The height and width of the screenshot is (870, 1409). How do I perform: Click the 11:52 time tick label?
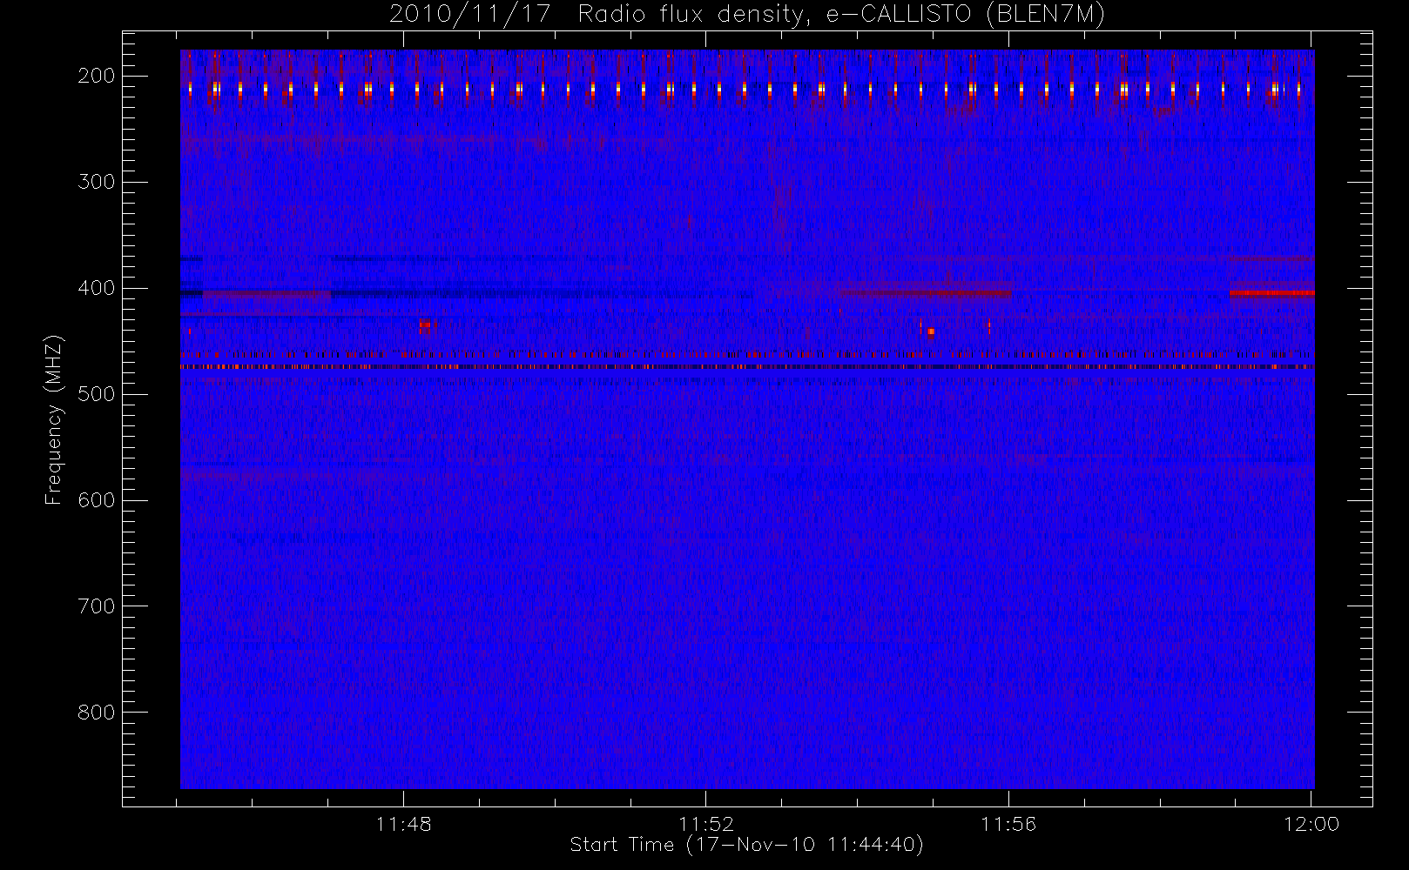[706, 824]
